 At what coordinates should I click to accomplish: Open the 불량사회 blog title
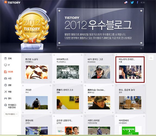pyautogui.click(x=29, y=120)
